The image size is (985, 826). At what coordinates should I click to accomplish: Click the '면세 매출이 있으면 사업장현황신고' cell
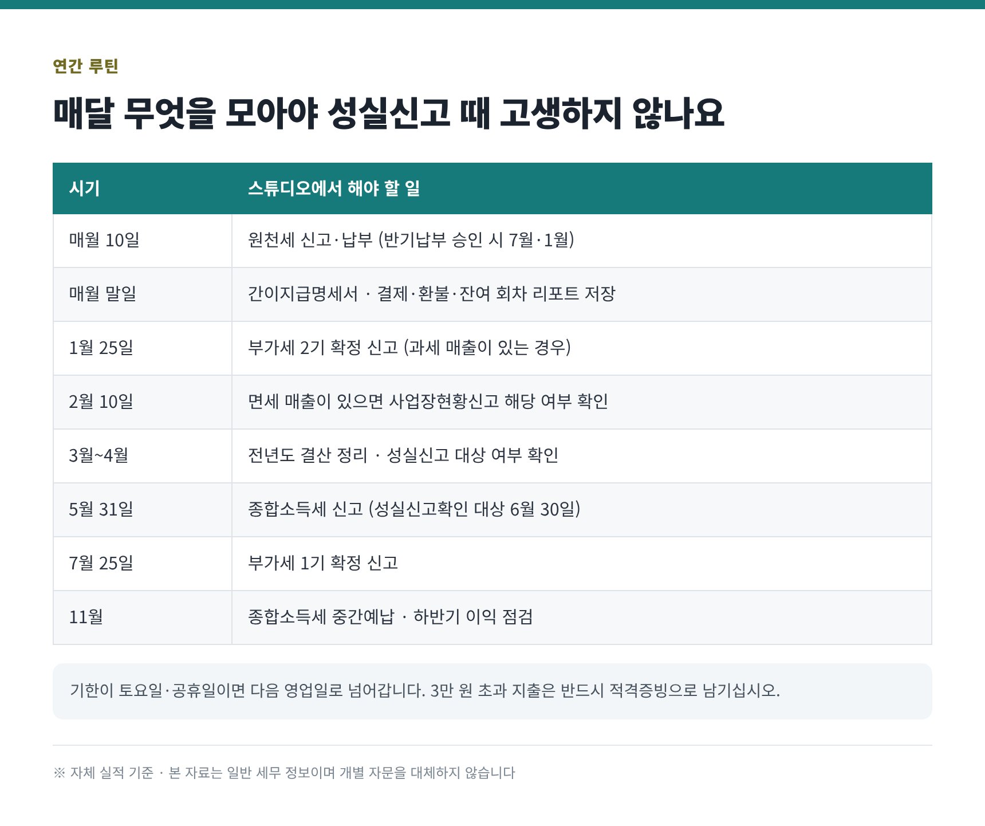coord(582,402)
